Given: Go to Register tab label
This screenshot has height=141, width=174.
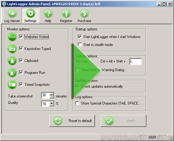Looking at the screenshot, I should tap(66, 21).
